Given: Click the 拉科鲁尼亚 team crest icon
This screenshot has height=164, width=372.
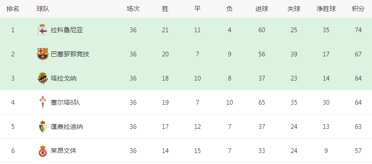Looking at the screenshot, I should coord(43,30).
